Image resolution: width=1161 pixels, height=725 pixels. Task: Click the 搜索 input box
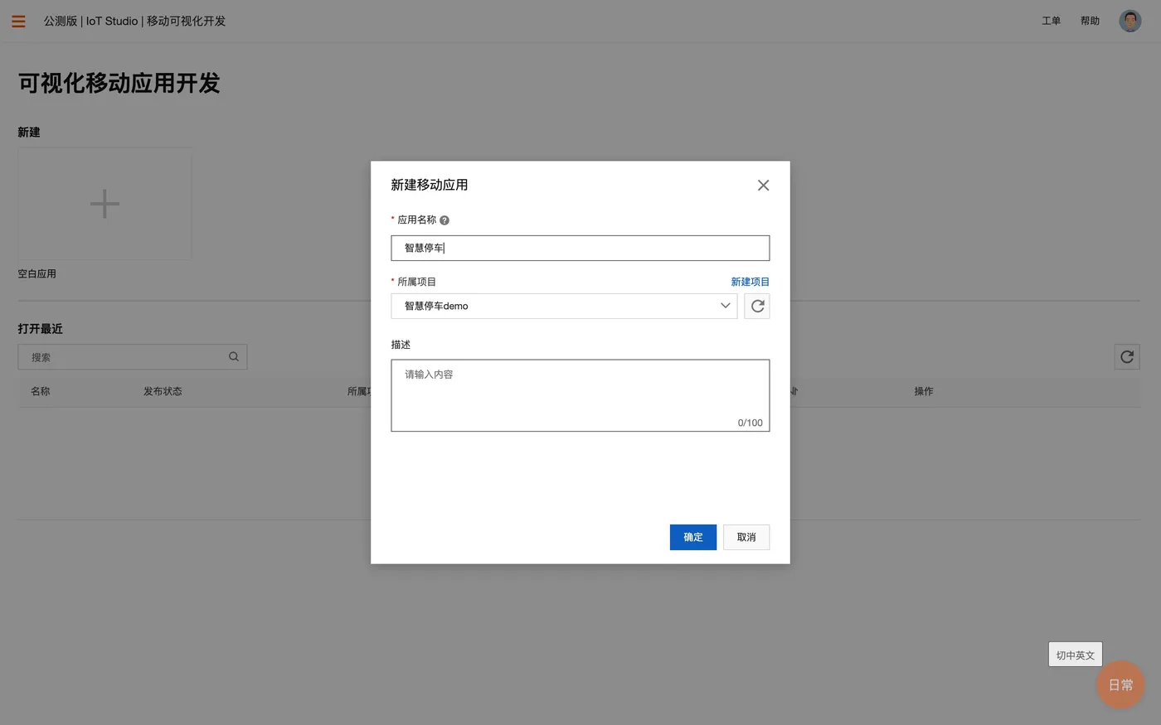point(133,357)
